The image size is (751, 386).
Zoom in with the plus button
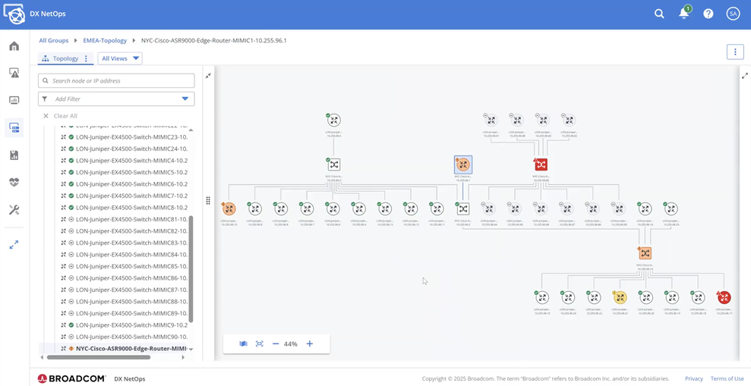tap(309, 344)
